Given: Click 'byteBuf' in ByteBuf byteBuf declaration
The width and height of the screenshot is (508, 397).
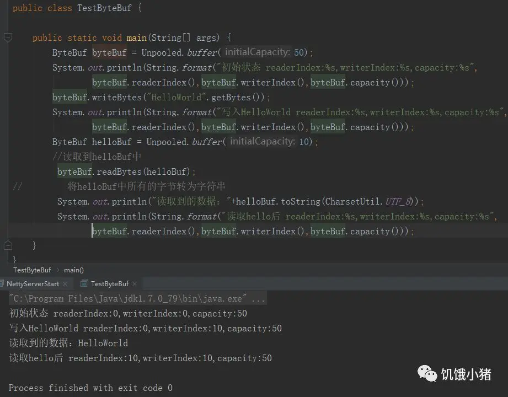Looking at the screenshot, I should coord(109,52).
